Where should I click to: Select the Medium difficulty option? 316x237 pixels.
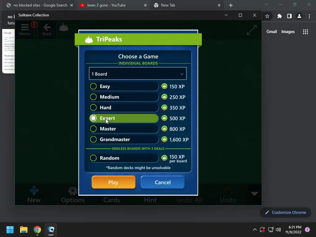click(123, 97)
